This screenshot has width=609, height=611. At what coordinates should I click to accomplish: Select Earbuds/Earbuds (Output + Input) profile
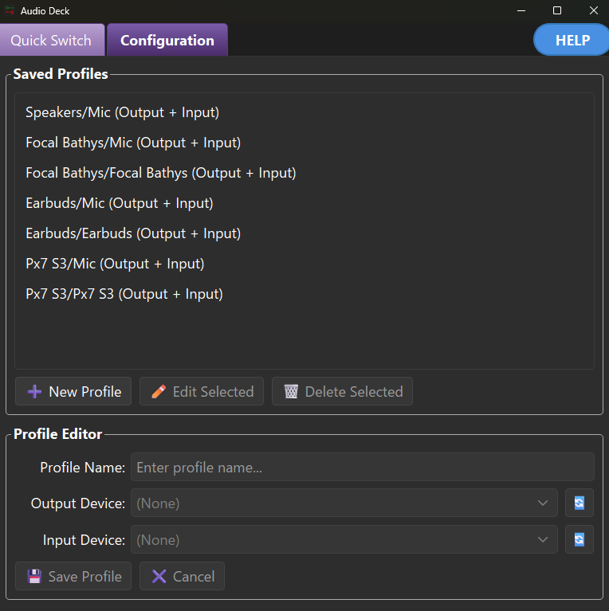click(x=304, y=233)
